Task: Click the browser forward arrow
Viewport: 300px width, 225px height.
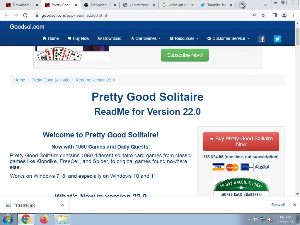Action: pos(16,15)
